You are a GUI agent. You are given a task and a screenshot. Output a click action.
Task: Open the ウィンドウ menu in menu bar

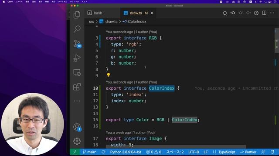[x=75, y=2]
